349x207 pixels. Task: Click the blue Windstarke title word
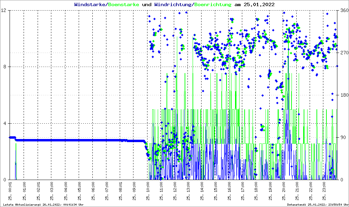pyautogui.click(x=90, y=5)
